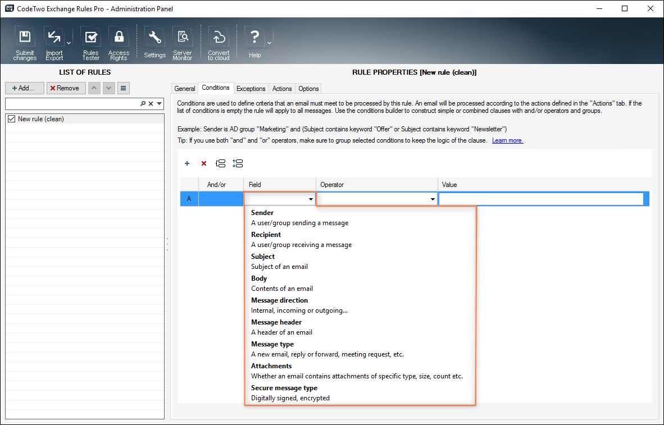Maximize the Administration Panel window
Viewport: 664px width, 425px height.
click(x=625, y=8)
